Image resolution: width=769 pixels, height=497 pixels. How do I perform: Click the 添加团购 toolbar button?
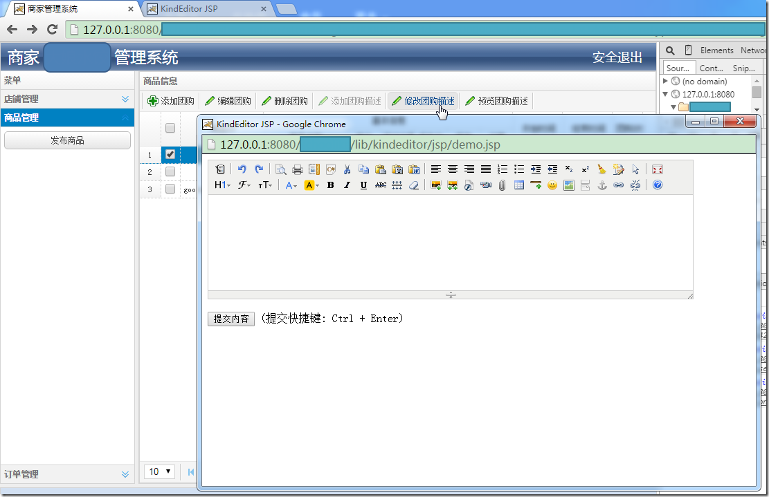point(171,101)
